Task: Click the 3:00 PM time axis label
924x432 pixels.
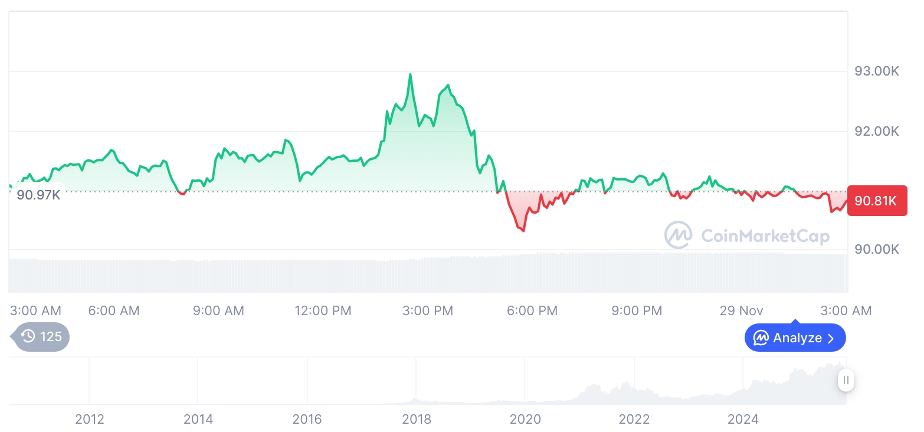Action: pyautogui.click(x=427, y=310)
